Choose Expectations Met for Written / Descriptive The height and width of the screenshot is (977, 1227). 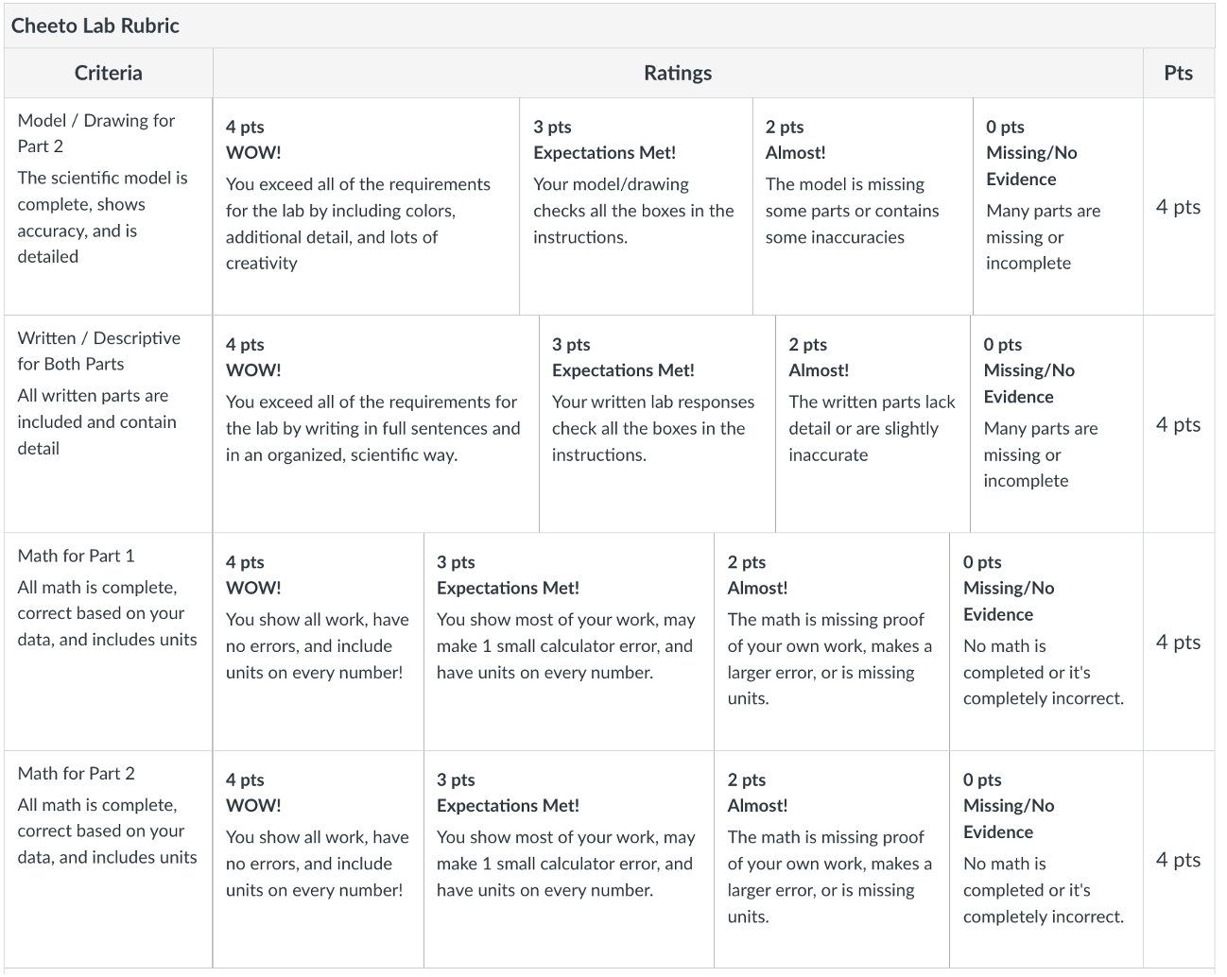[657, 423]
